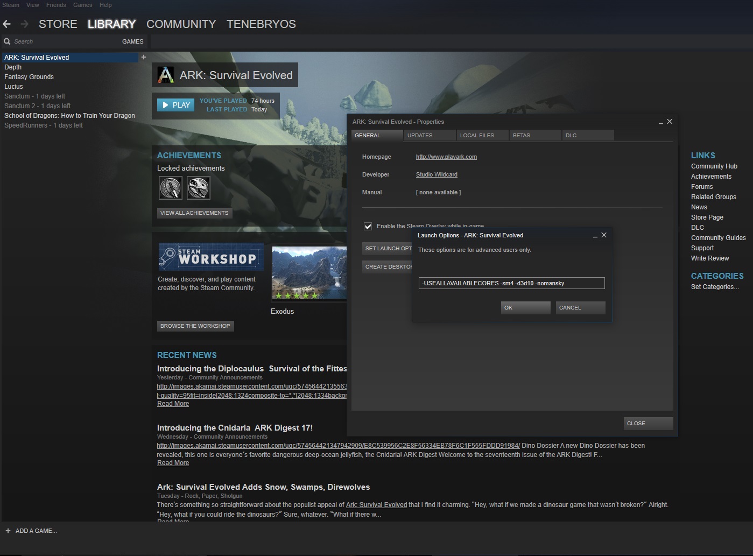Click the search magnifier icon

(x=7, y=41)
